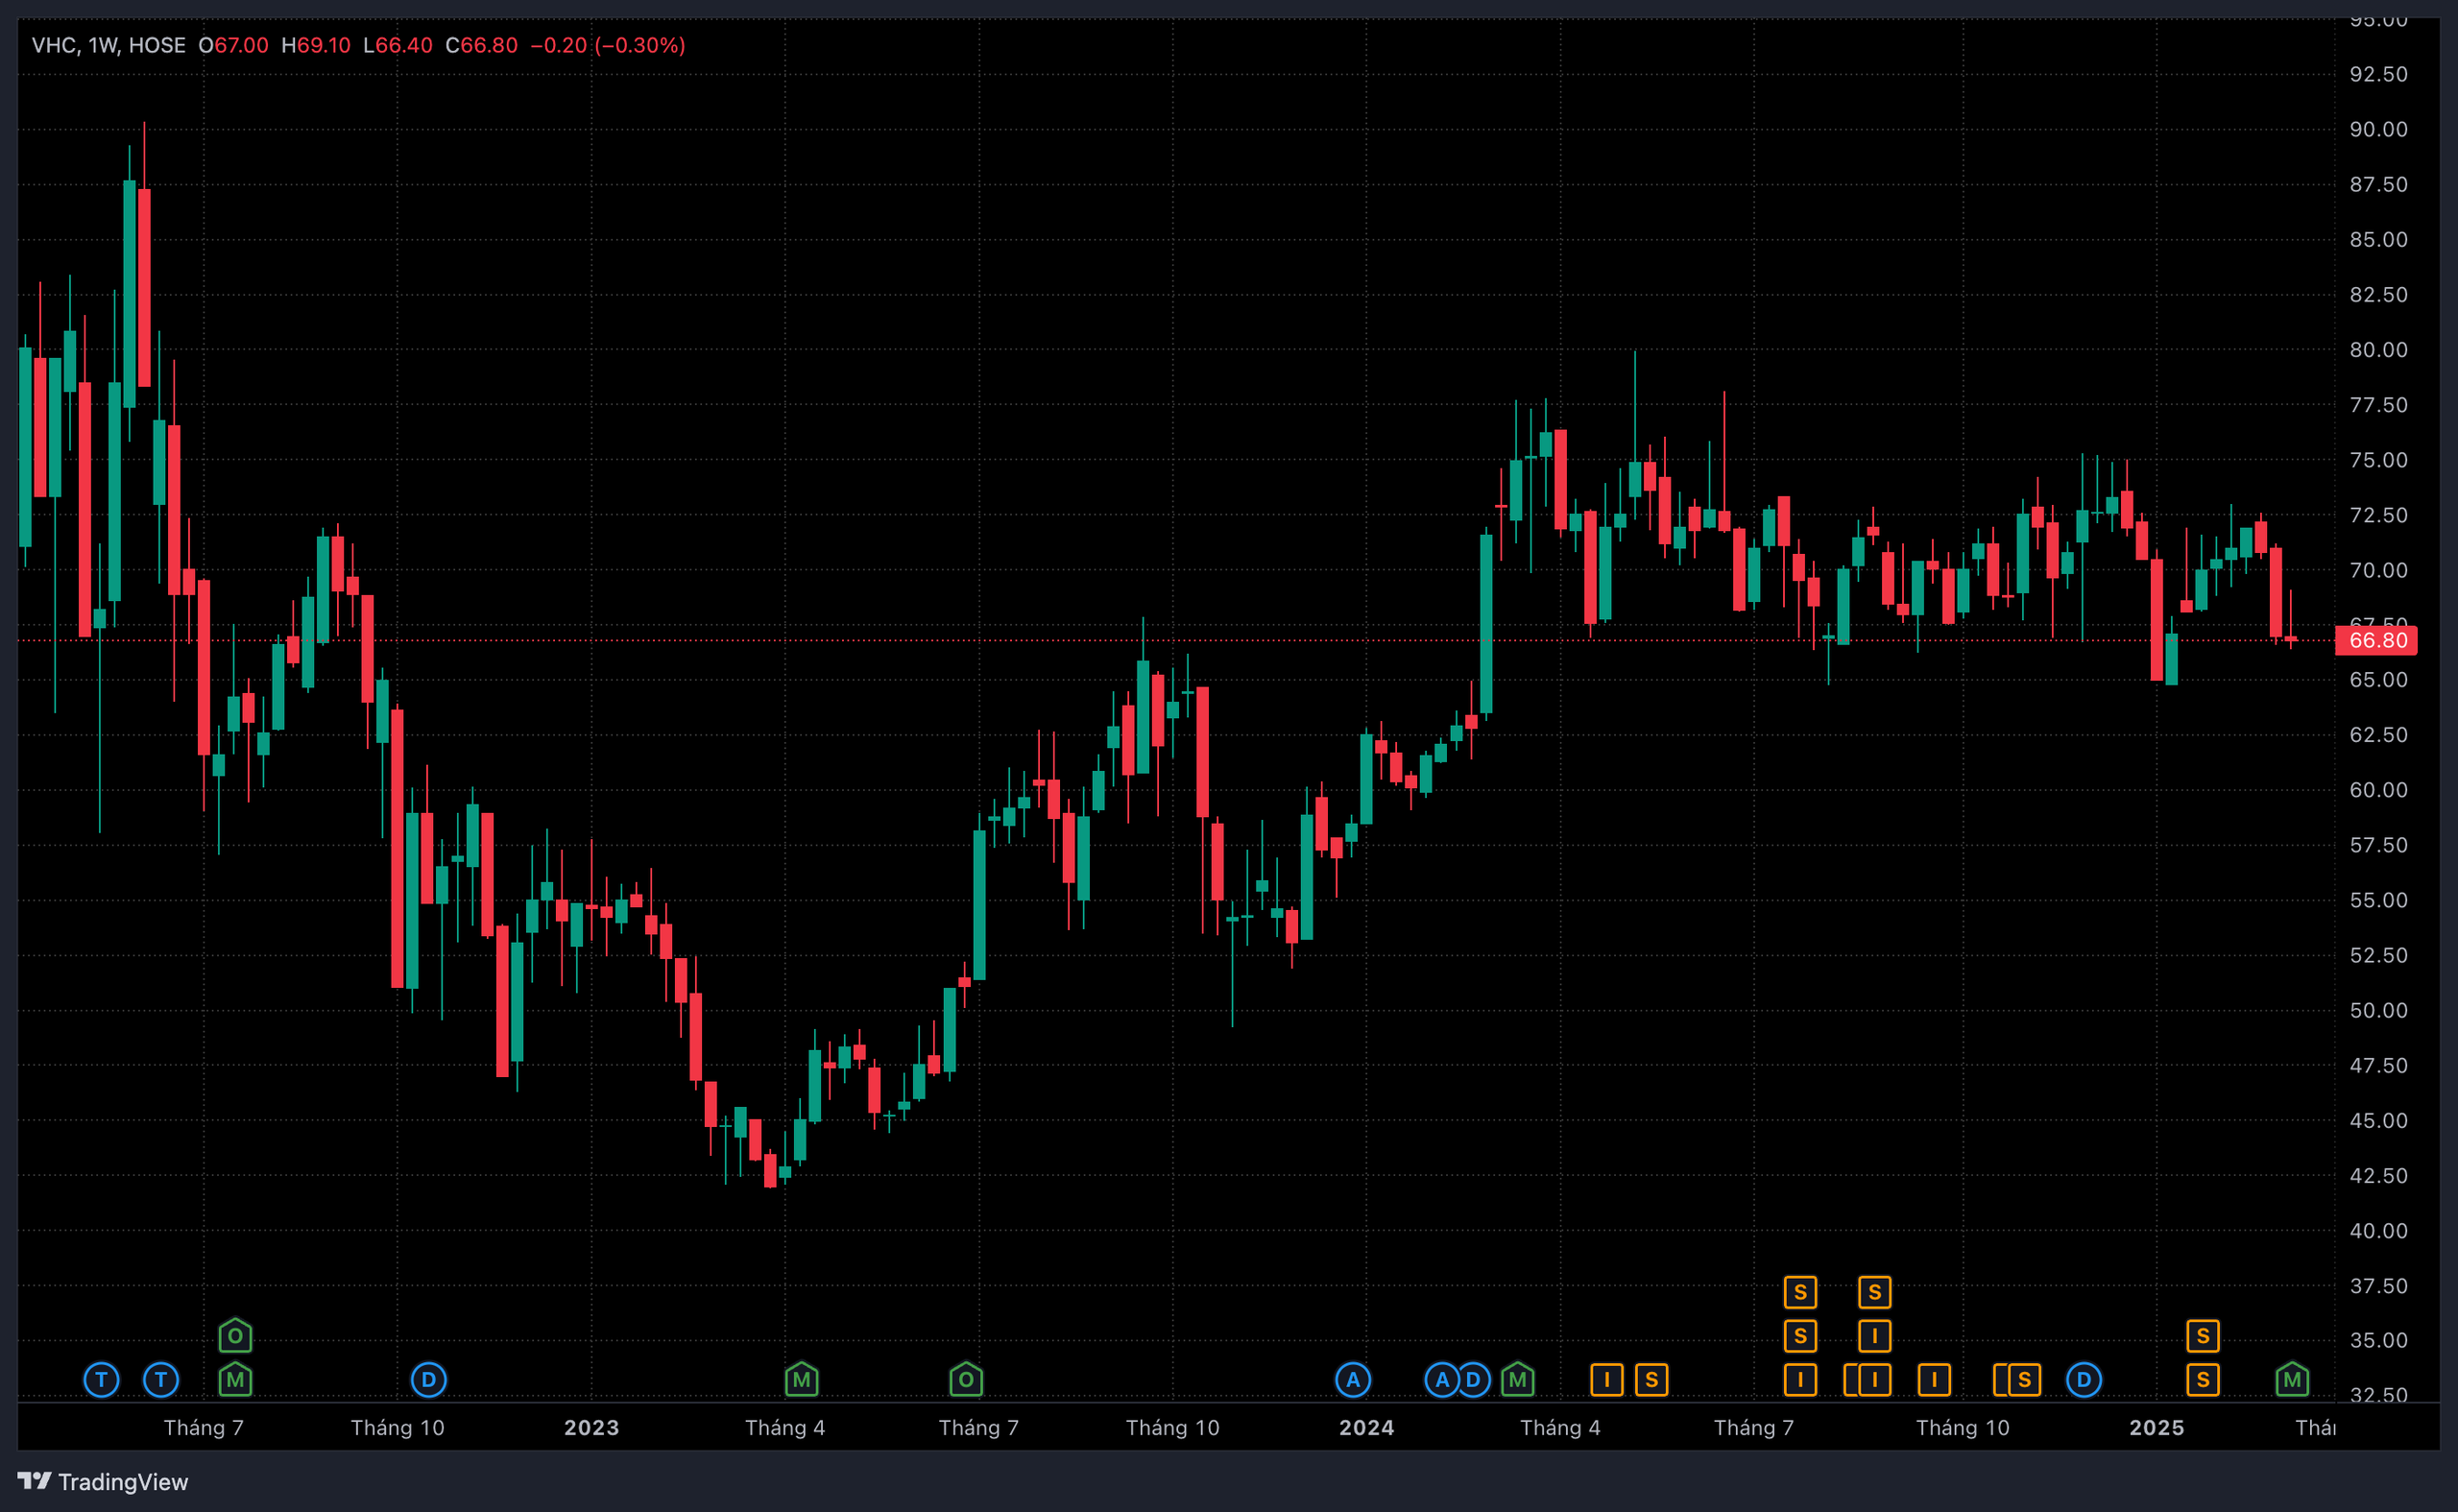Click the top S in the second orange stack
The width and height of the screenshot is (2458, 1512).
tap(1875, 1292)
